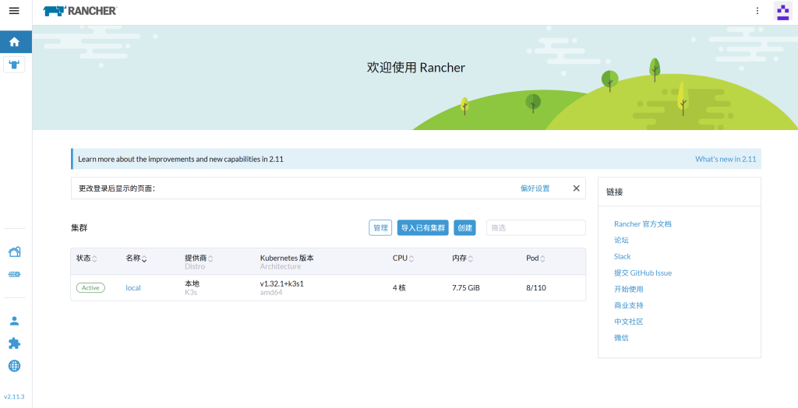Click the 筛选 filter input field

535,227
